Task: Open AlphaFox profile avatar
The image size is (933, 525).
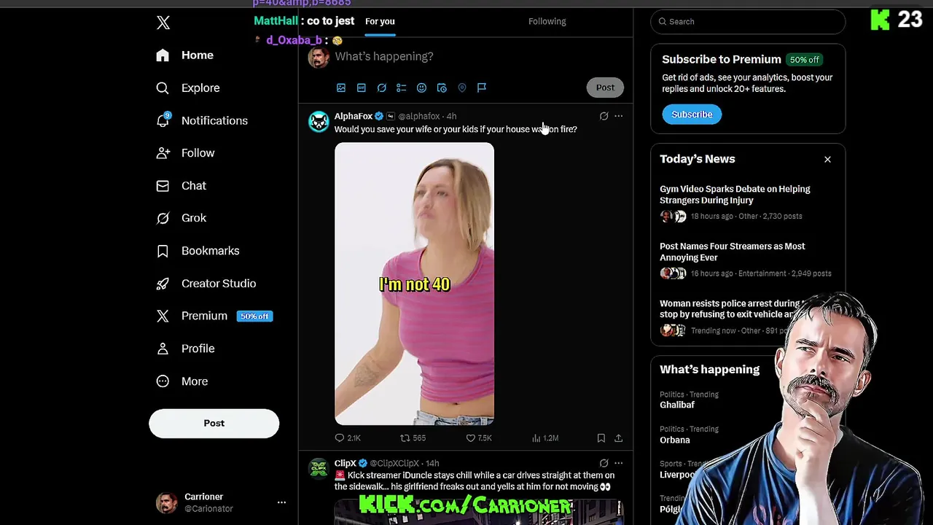Action: (319, 122)
